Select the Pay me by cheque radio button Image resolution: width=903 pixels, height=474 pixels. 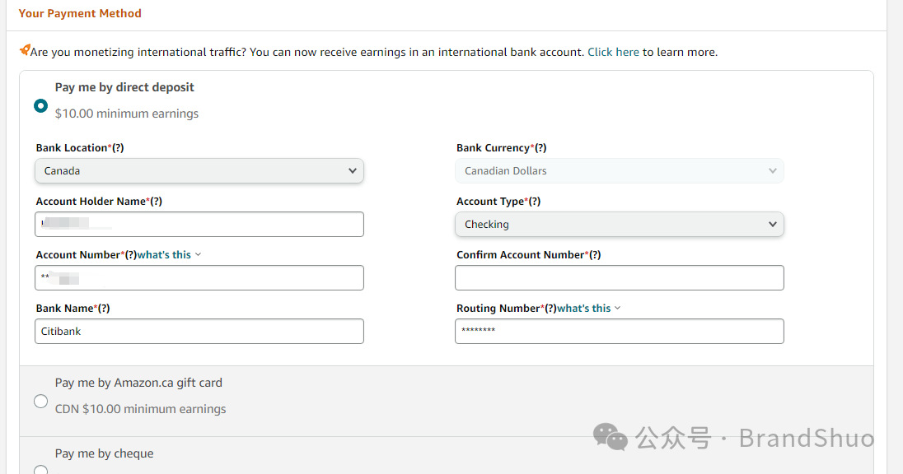40,470
